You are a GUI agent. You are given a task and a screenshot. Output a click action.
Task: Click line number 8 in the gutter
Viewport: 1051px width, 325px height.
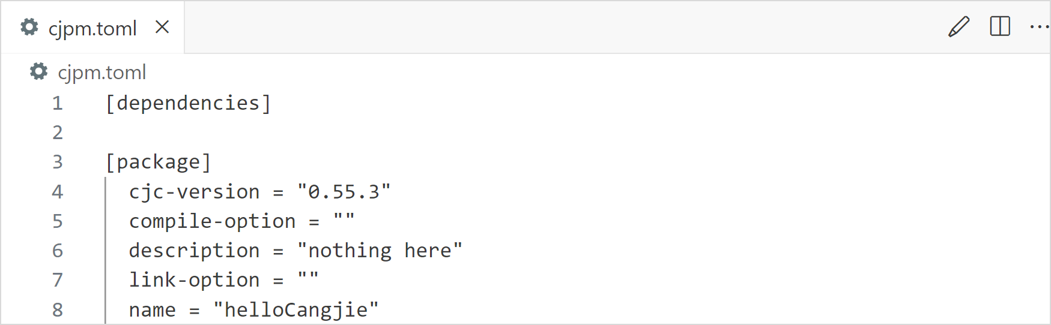(x=58, y=310)
